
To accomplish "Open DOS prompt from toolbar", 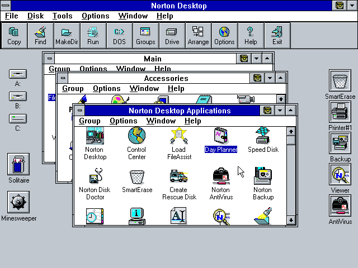I will [119, 36].
